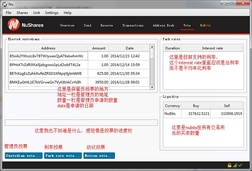Screen dimensions: 252x171
Task: Sort custodians by Address column header
Action: 48,48
